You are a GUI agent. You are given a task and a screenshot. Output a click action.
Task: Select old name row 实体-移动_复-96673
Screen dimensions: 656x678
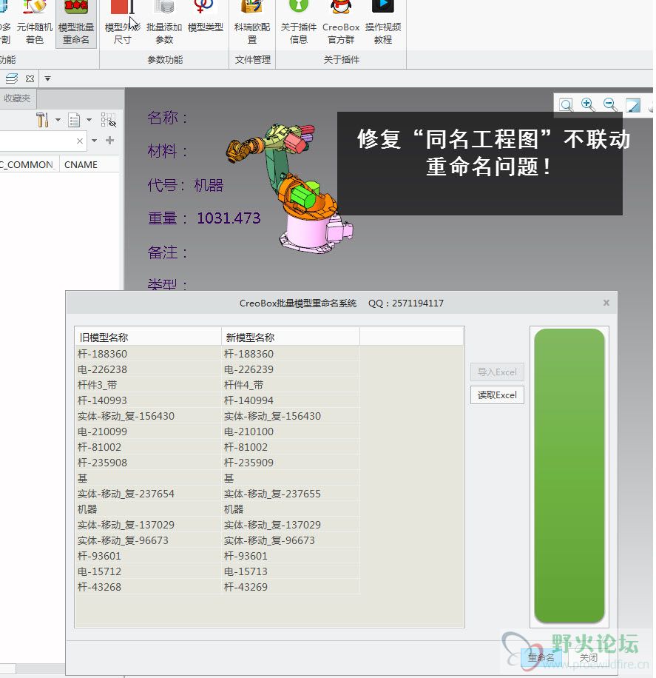coord(148,540)
